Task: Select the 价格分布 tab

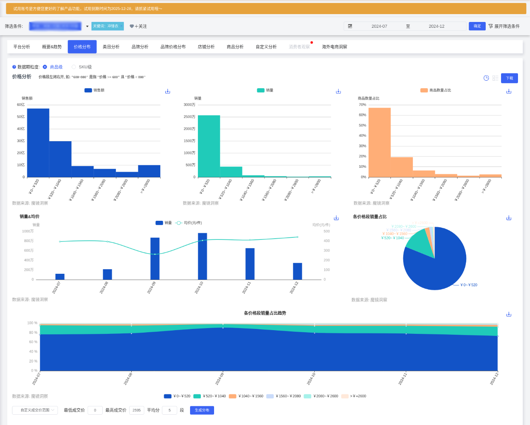Action: pyautogui.click(x=82, y=47)
